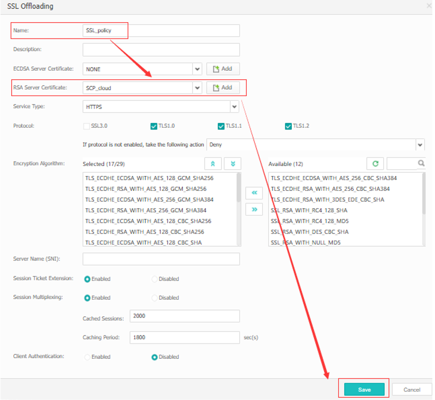Viewport: 435px width, 400px height.
Task: Uncheck the TLS1.2 protocol checkbox
Action: pyautogui.click(x=288, y=126)
